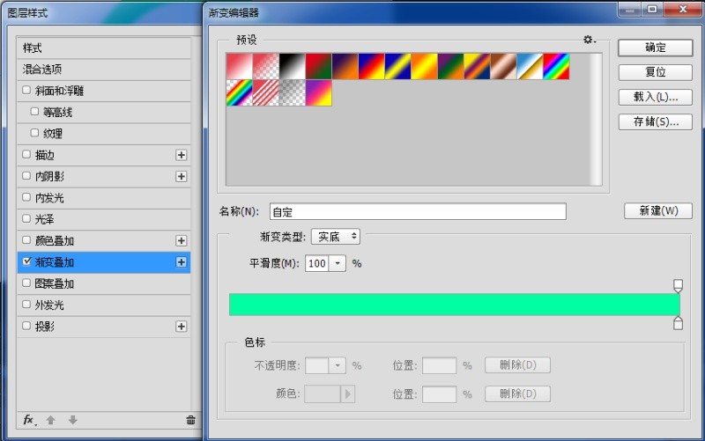This screenshot has width=705, height=441.
Task: Select the violet-green-orange gradient preset
Action: (451, 67)
